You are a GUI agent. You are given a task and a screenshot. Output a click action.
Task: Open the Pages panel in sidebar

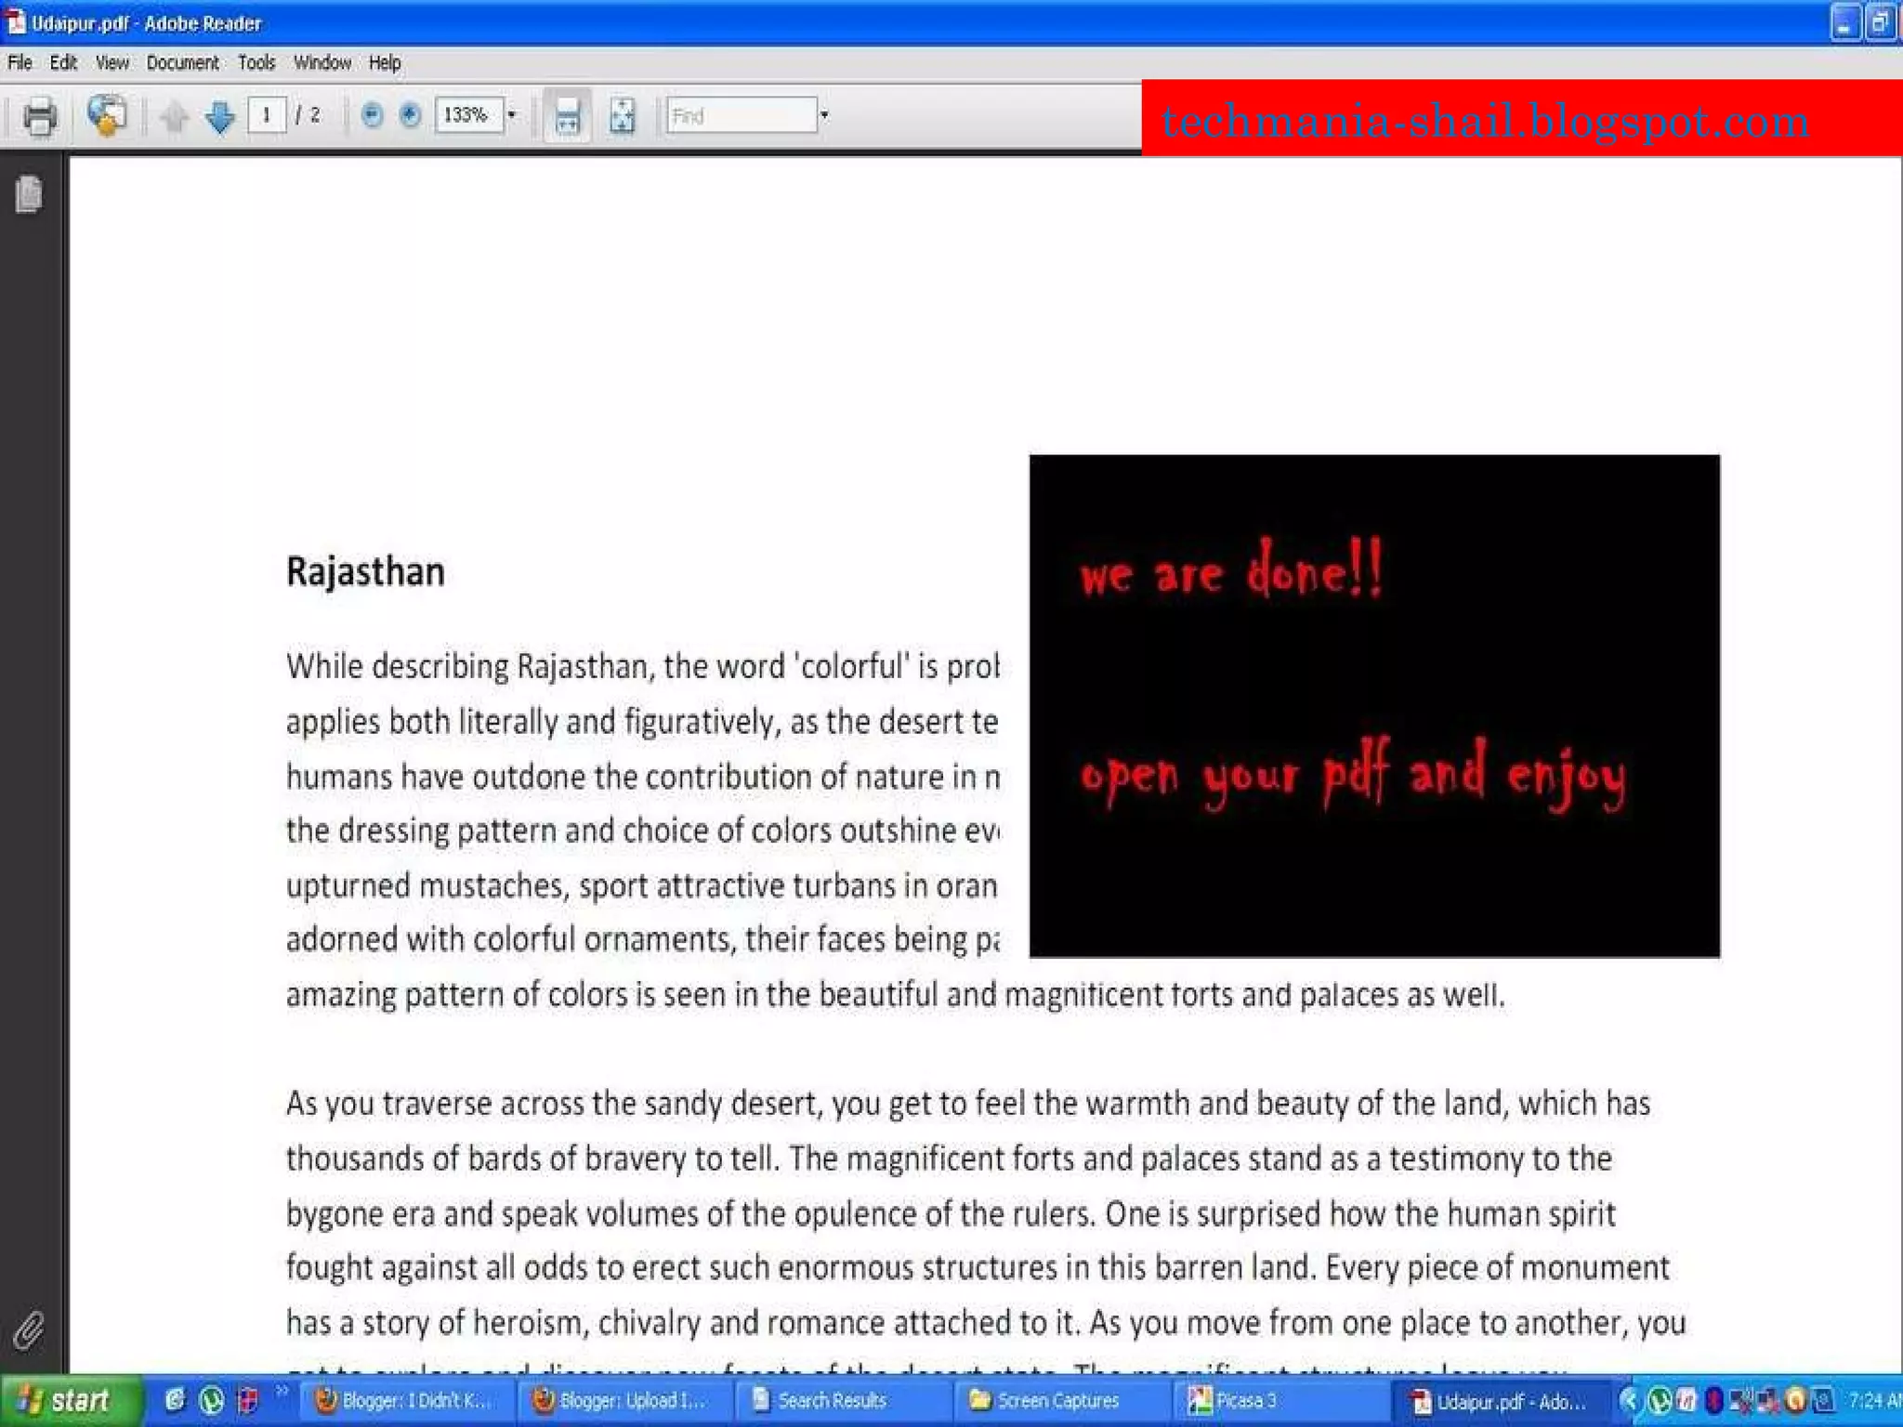pyautogui.click(x=29, y=194)
